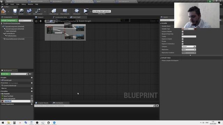Open the Asset menu
The image size is (223, 125).
(x=12, y=4)
